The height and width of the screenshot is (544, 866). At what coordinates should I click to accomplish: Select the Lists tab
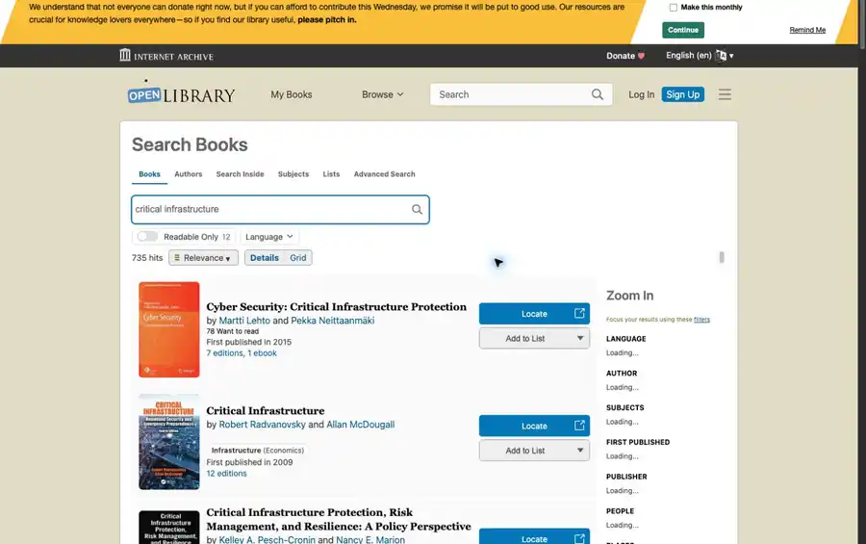[x=331, y=174]
